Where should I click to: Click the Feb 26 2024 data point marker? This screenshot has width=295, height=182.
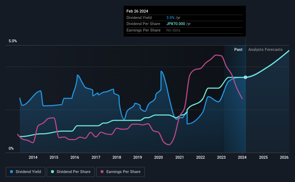(245, 77)
